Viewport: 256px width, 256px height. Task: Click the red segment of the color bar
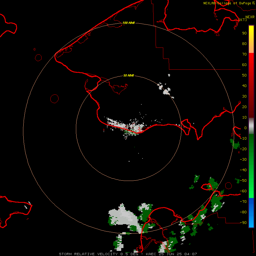(x=251, y=85)
